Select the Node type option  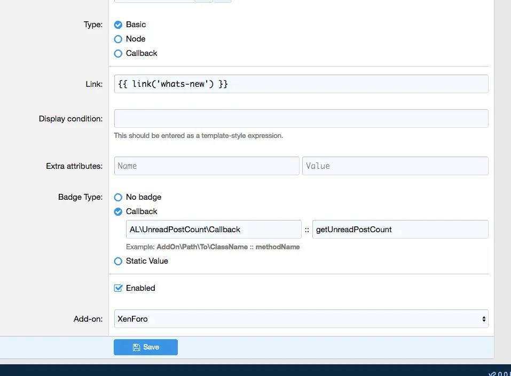(x=118, y=39)
